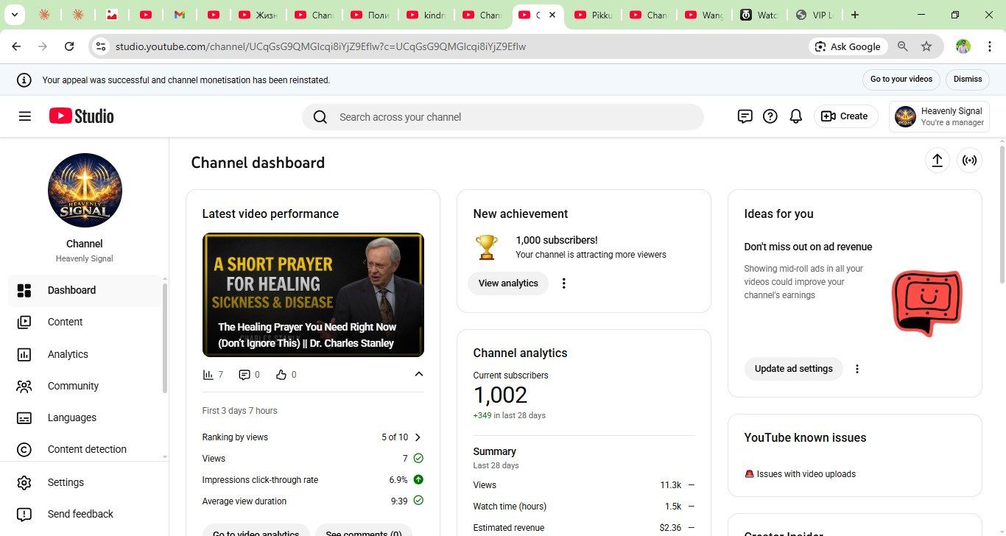This screenshot has width=1006, height=536.
Task: Go to Community in the sidebar
Action: pyautogui.click(x=73, y=386)
